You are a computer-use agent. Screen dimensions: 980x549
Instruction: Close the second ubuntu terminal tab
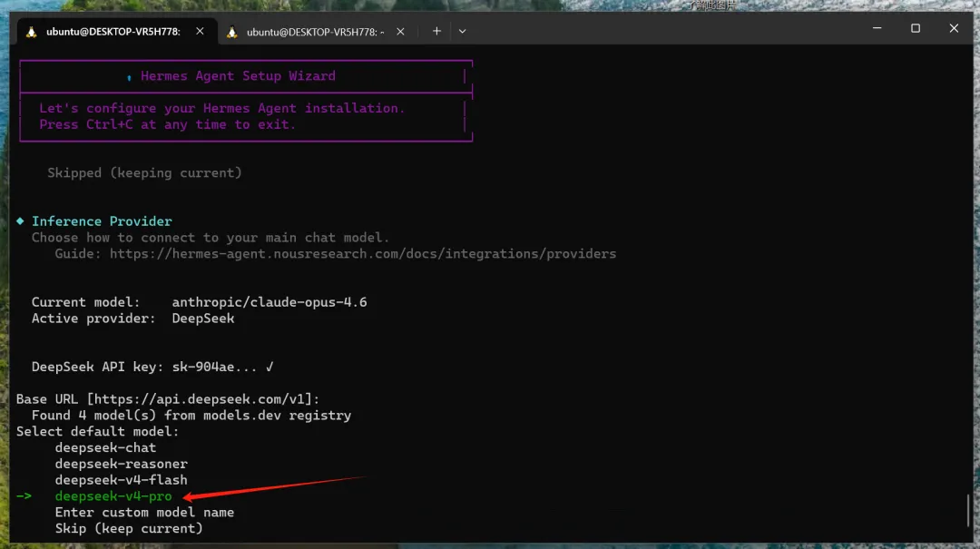401,32
